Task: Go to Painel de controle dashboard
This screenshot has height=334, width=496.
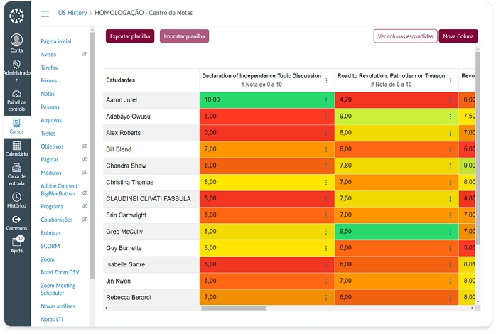Action: coord(16,101)
